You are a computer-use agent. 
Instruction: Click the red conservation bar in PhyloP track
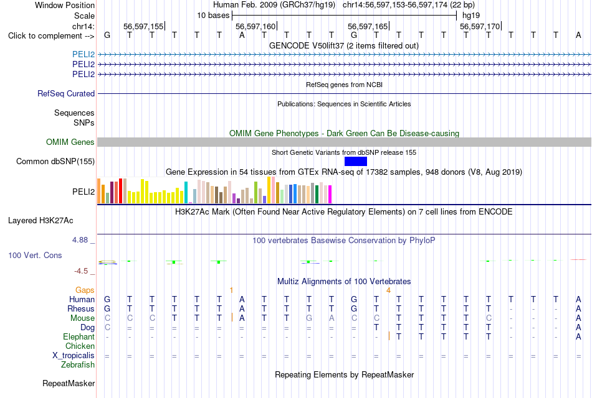578,260
